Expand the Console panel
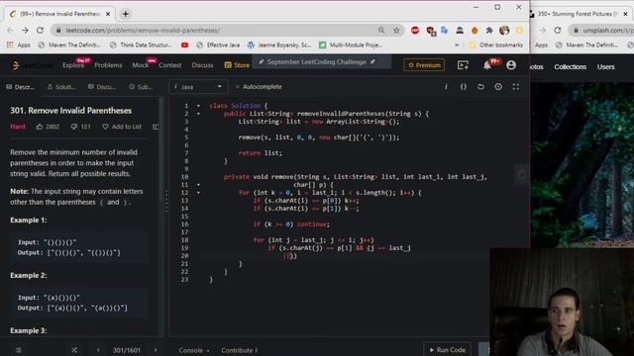The image size is (634, 356). point(194,350)
